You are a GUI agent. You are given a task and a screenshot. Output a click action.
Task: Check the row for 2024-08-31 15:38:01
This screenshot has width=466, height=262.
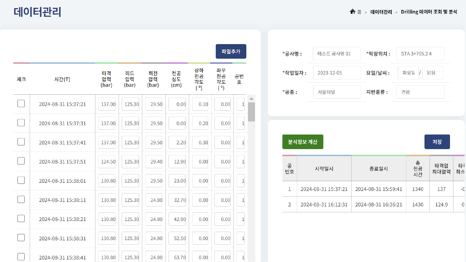21,180
